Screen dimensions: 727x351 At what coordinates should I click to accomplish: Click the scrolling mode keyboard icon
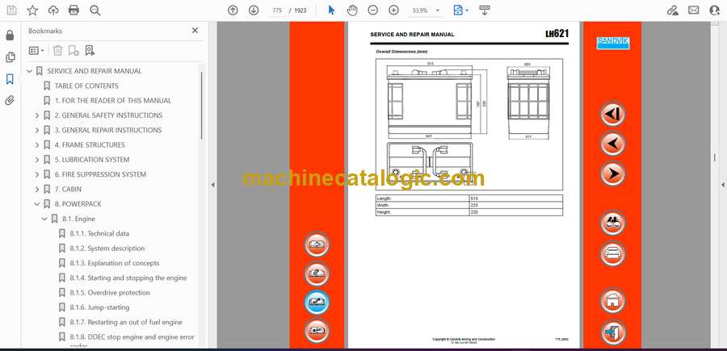[485, 10]
